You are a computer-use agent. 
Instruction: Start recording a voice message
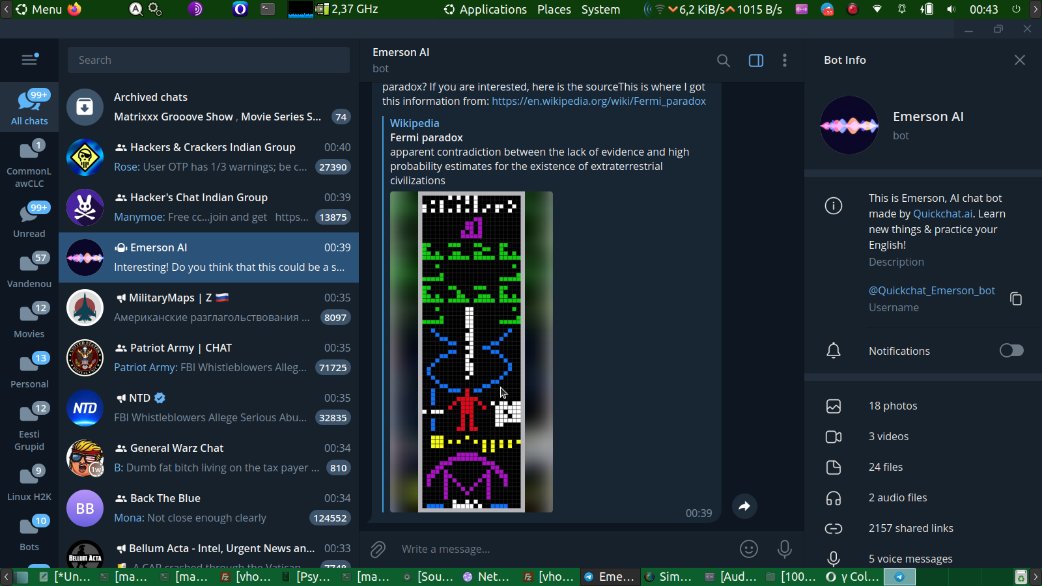(x=785, y=549)
